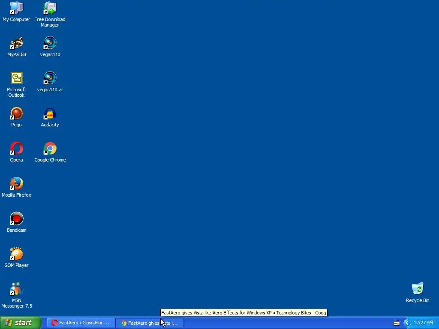Open the Windows start menu
The image size is (439, 329).
pyautogui.click(x=21, y=323)
